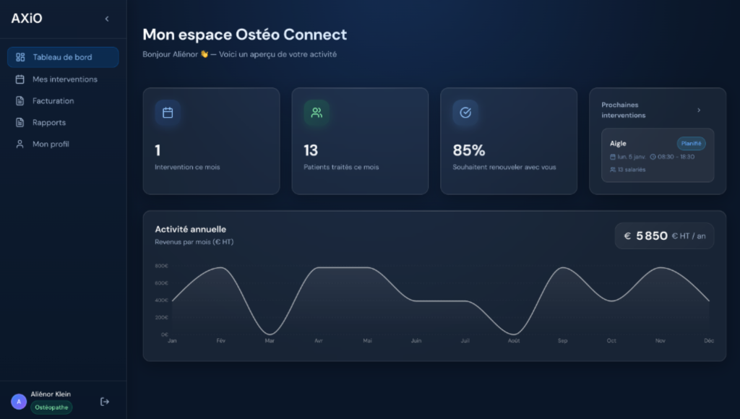Click the logout icon beside Aliénor Klein

point(105,402)
